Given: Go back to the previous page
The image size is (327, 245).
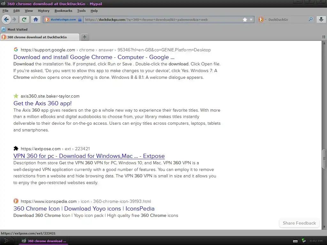Looking at the screenshot, I should [6, 19].
